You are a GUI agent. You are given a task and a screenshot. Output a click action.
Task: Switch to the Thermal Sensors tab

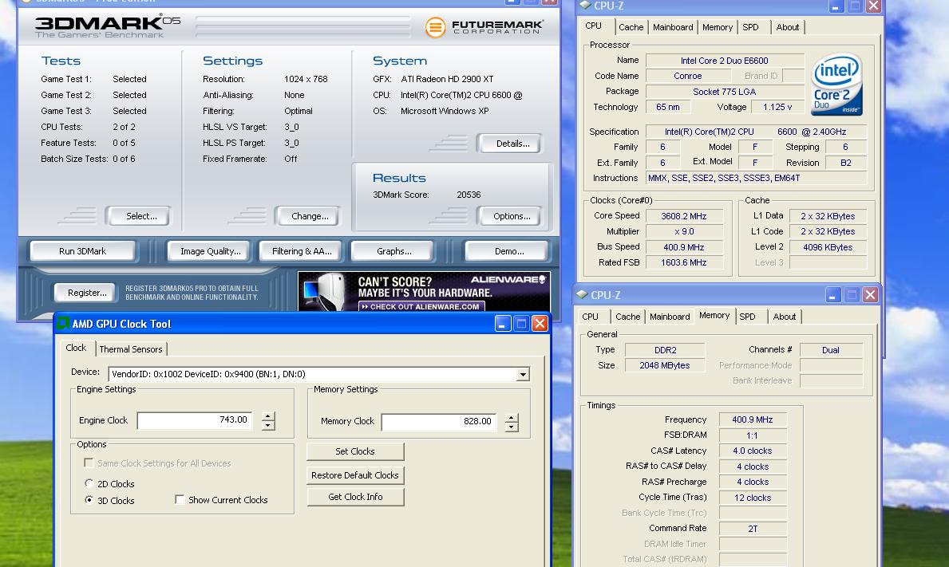pos(131,348)
